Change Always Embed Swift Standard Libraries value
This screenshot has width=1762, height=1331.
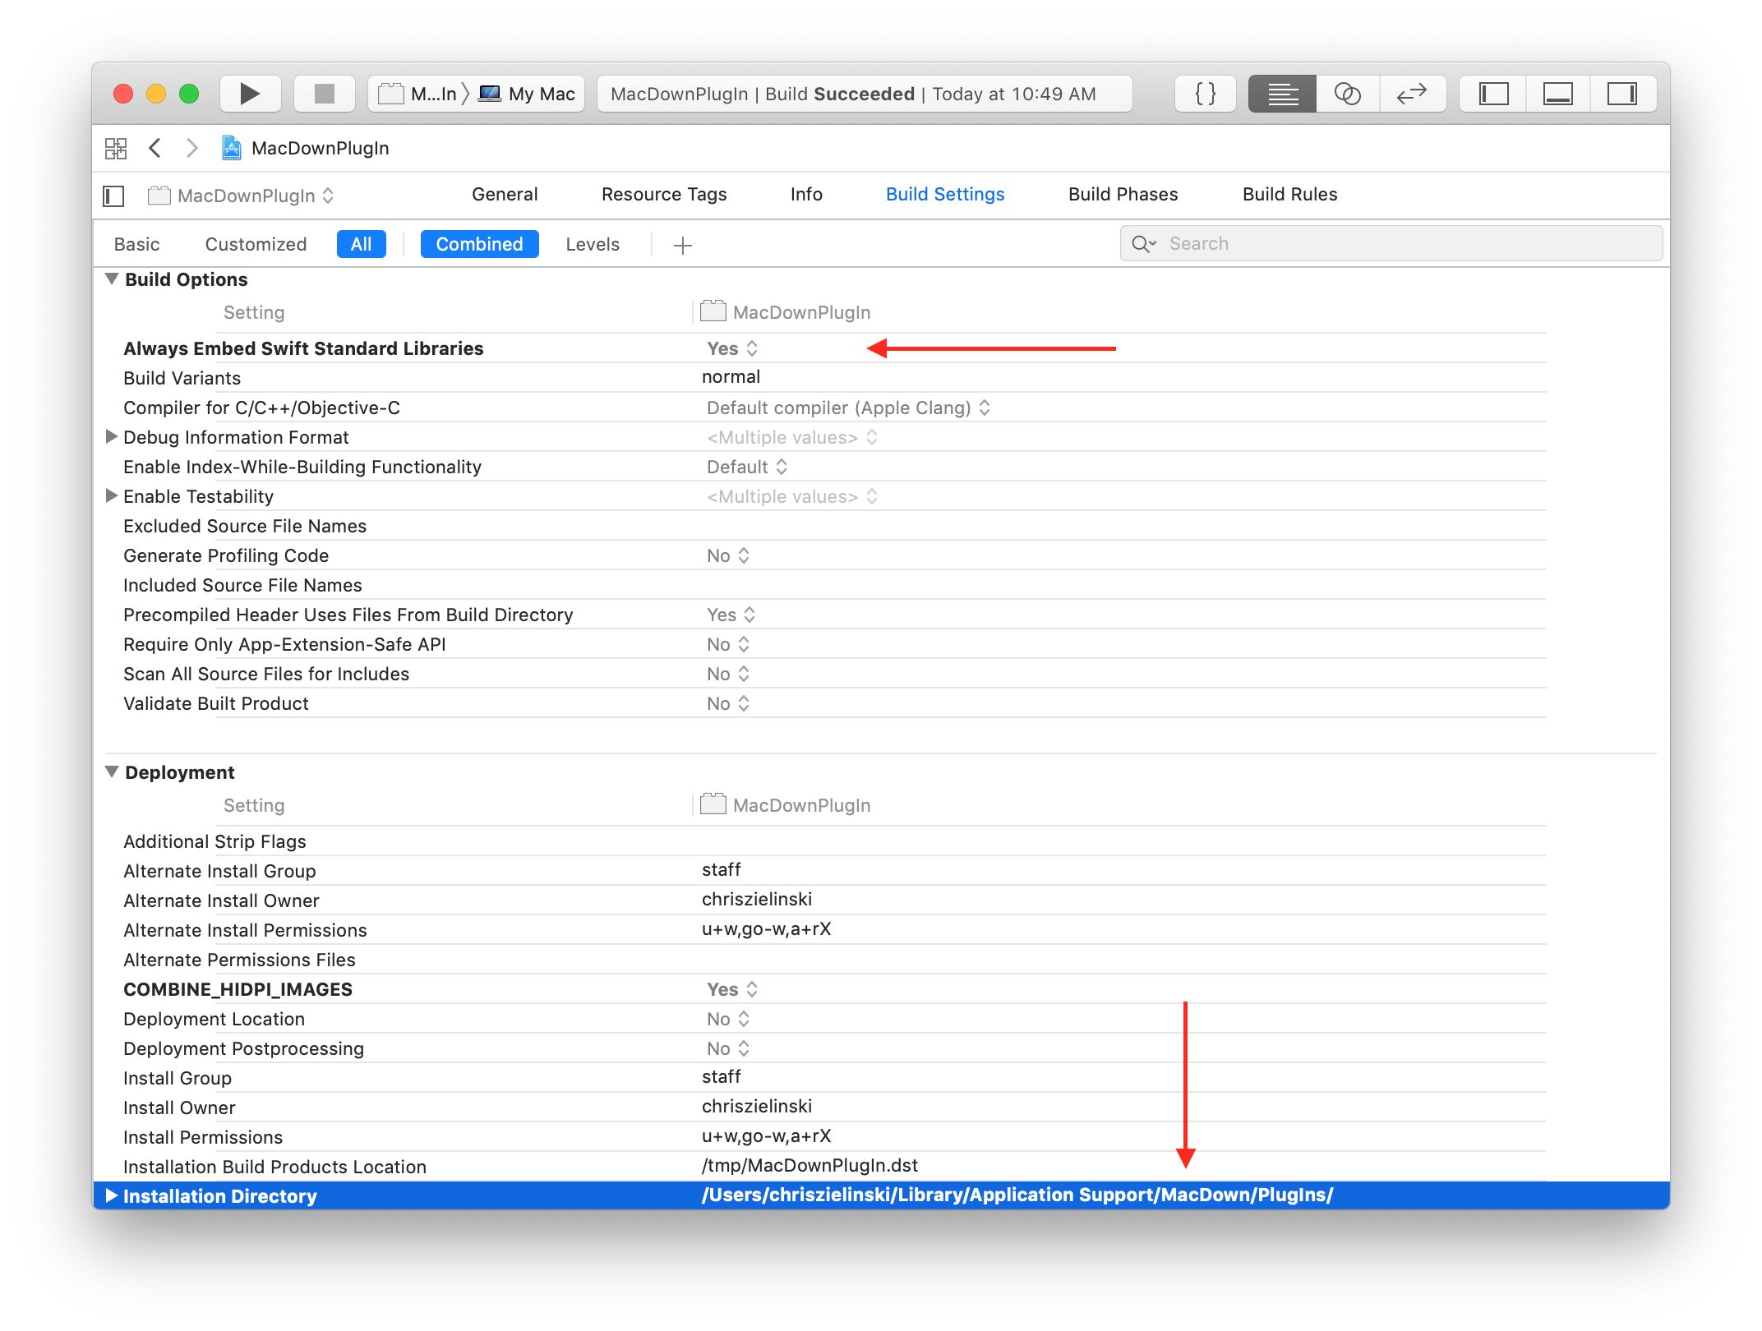click(731, 348)
